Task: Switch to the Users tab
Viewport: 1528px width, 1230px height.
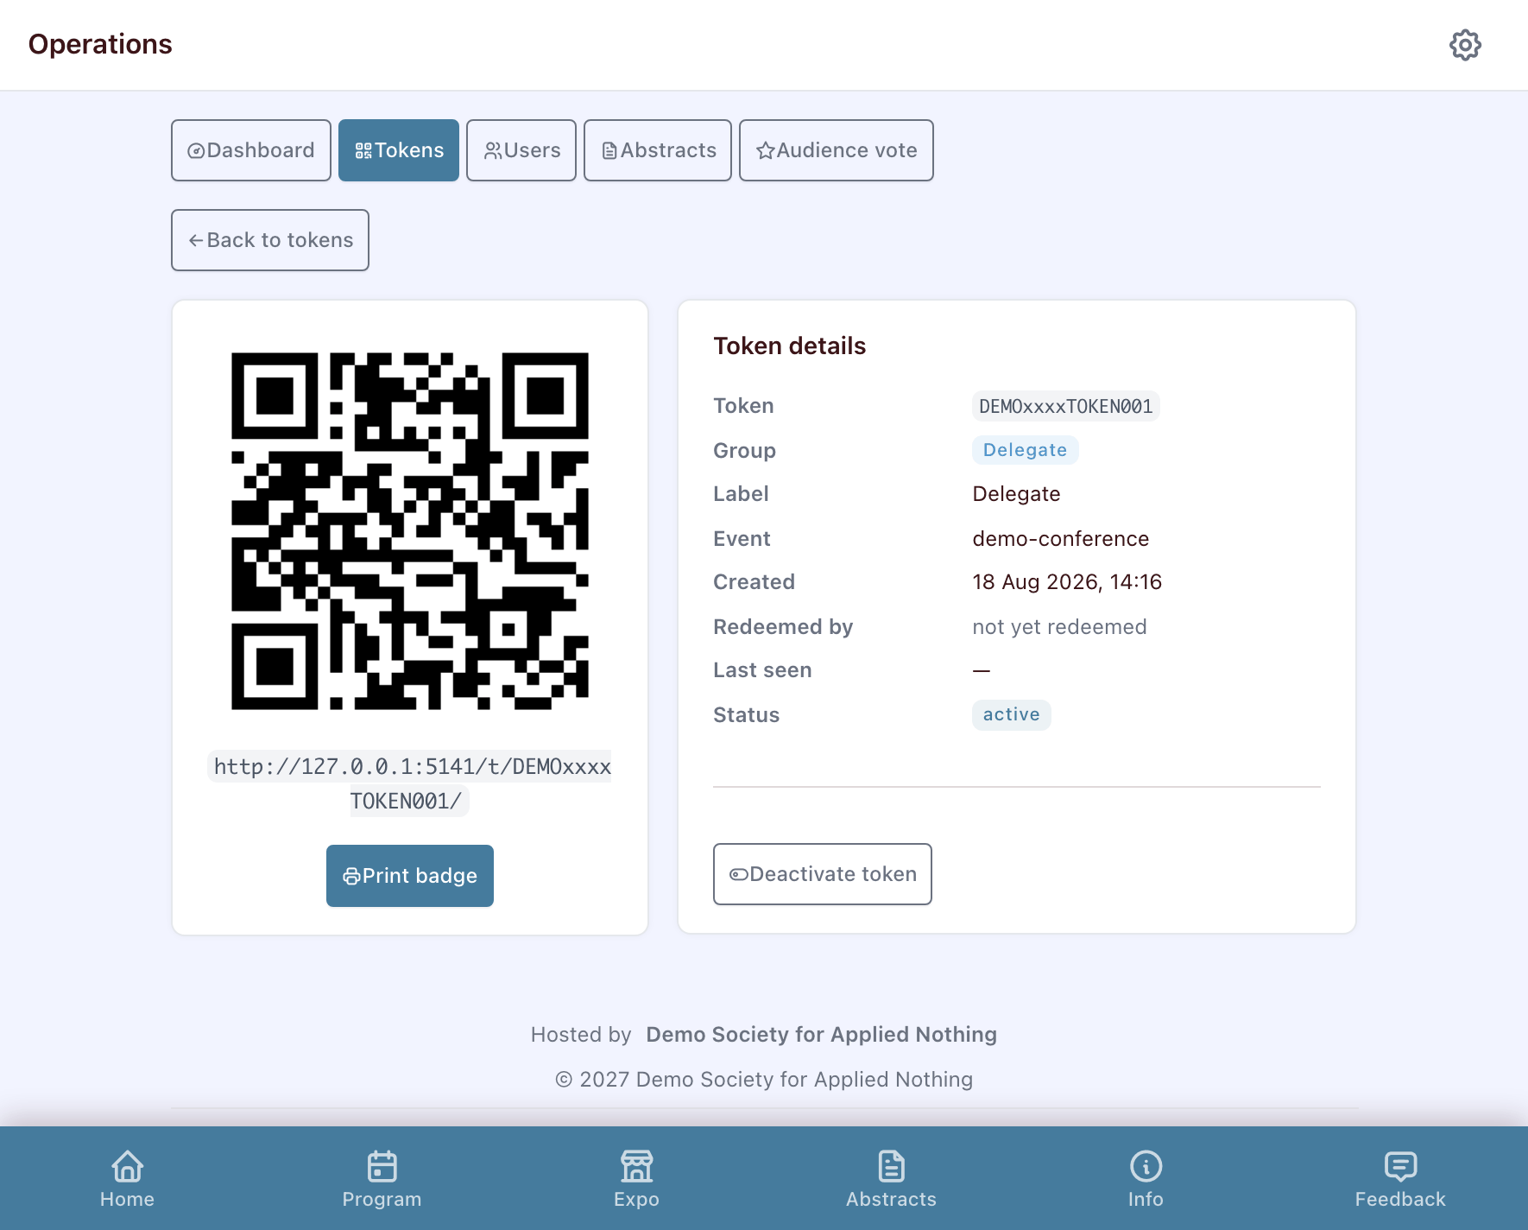Action: coord(521,150)
